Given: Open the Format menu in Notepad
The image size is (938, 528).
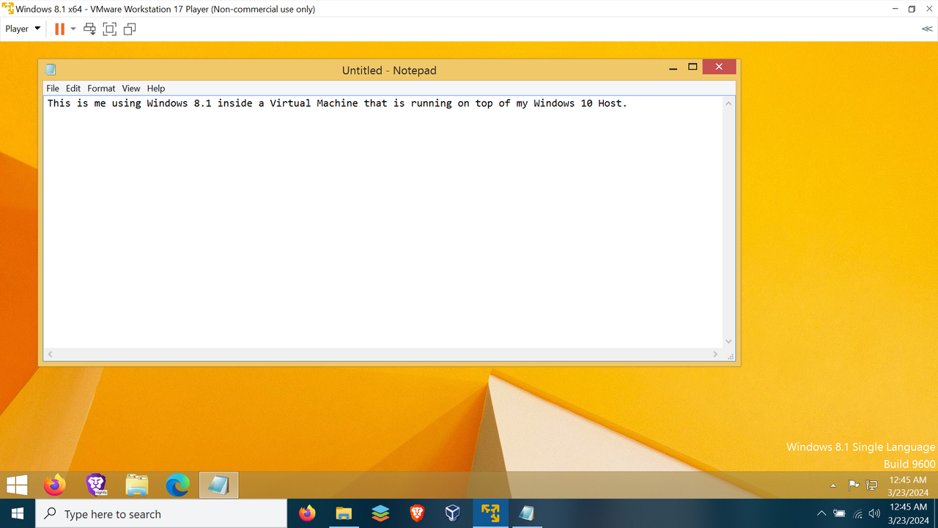Looking at the screenshot, I should [x=101, y=88].
